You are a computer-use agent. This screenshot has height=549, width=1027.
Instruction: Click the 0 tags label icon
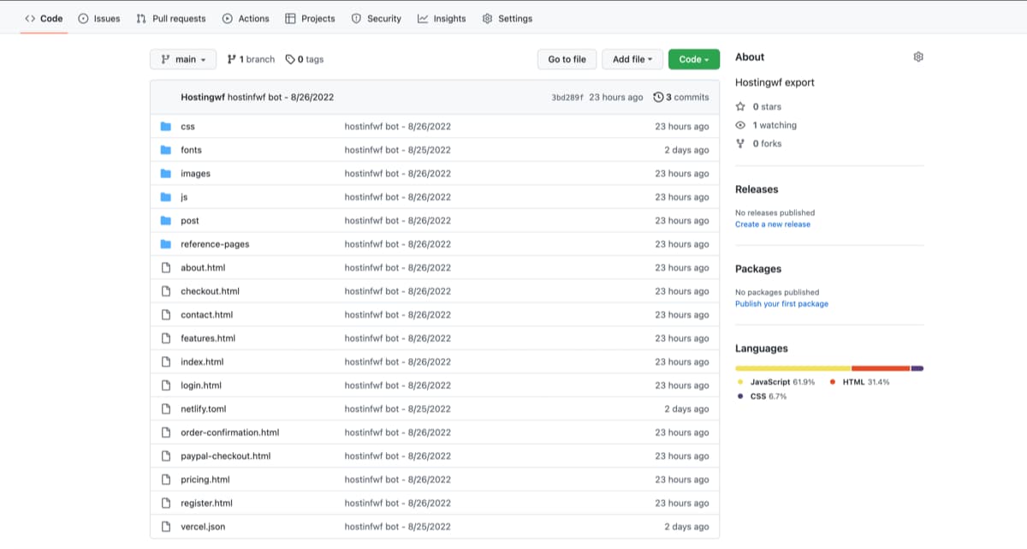tap(290, 59)
